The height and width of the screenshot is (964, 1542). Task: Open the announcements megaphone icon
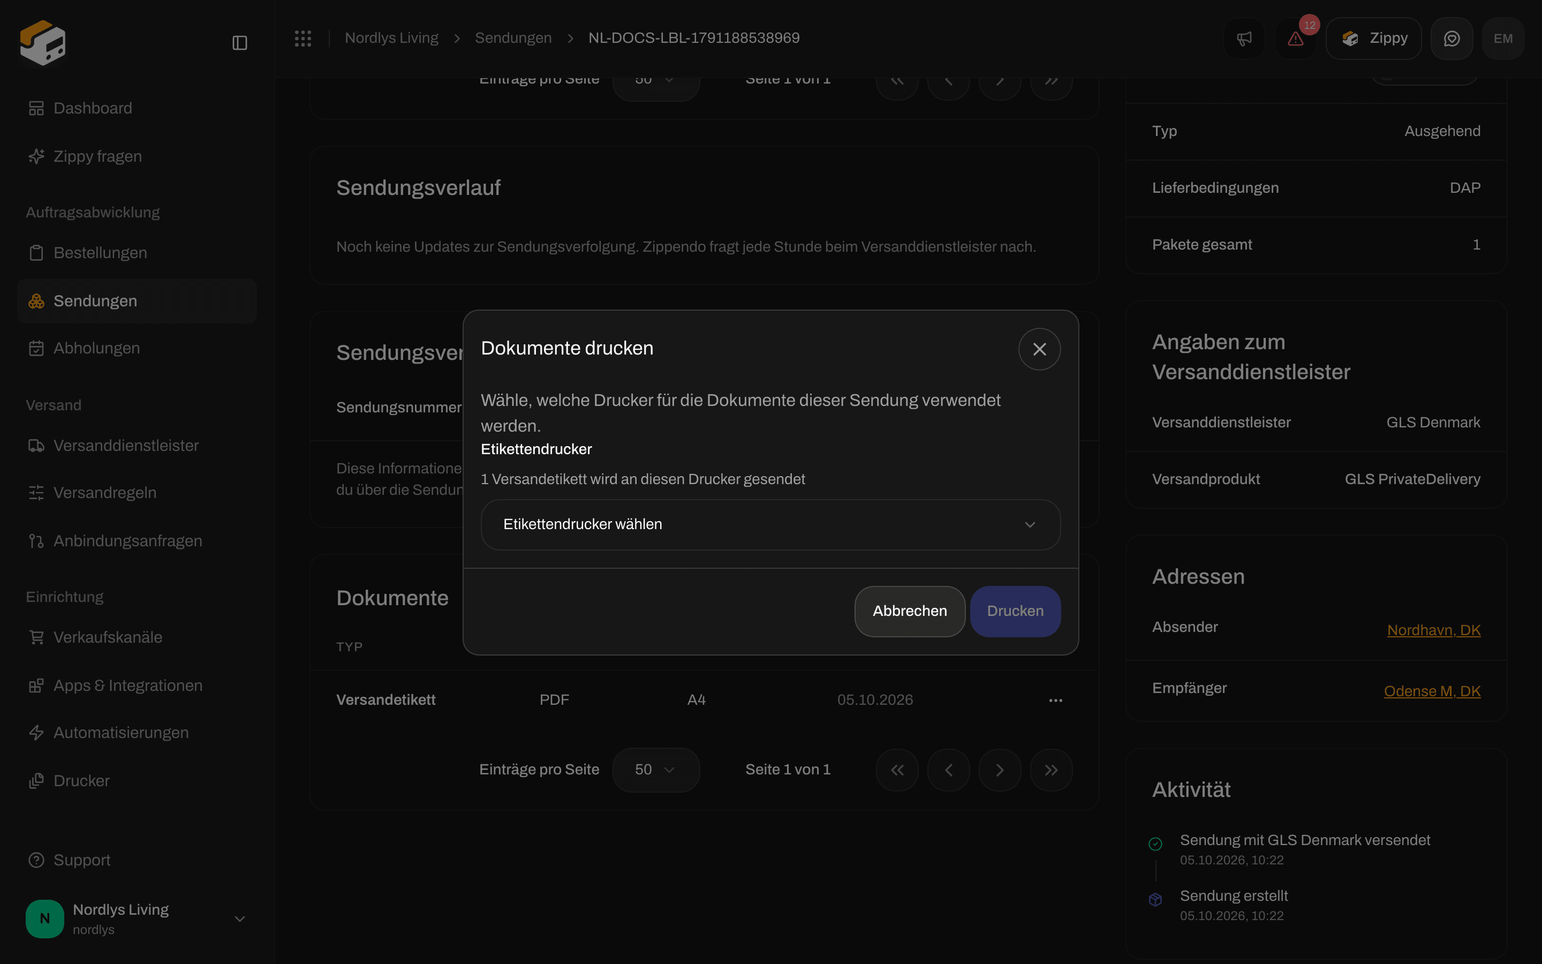pyautogui.click(x=1244, y=38)
